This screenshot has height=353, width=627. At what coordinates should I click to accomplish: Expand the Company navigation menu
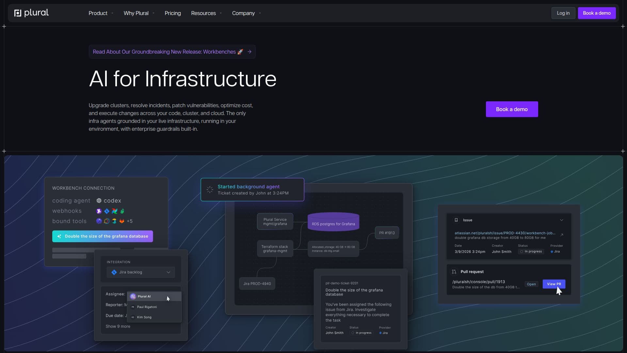[247, 13]
